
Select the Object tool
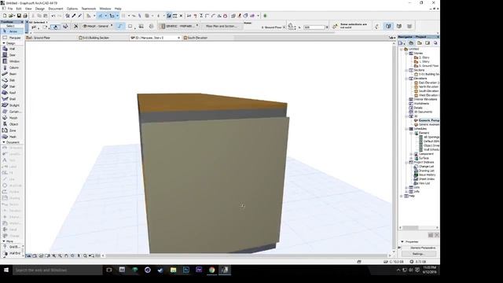pos(13,124)
